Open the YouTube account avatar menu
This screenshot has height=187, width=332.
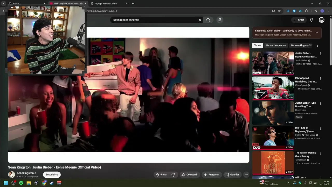tap(322, 20)
